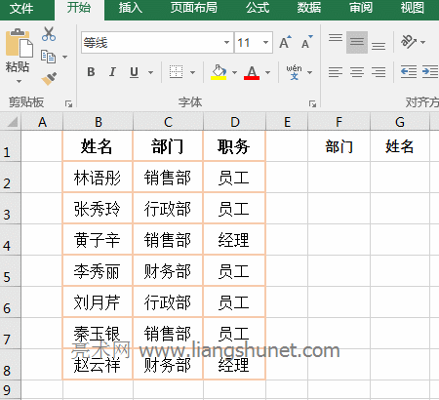Select cell containing 黄子辛
439x400 pixels.
[98, 240]
